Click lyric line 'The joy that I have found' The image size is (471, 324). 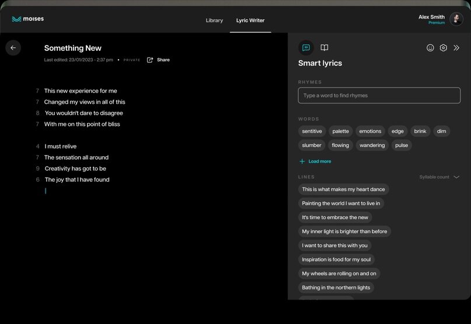[77, 179]
